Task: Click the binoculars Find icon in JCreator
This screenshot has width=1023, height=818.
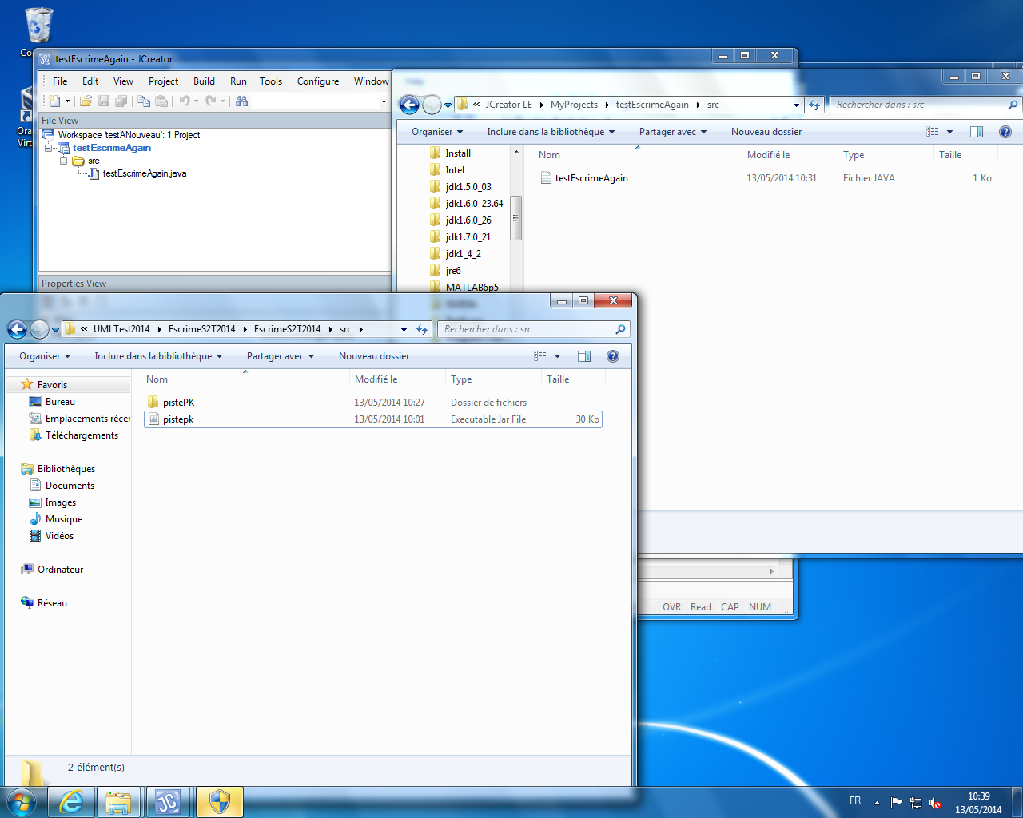Action: pos(241,101)
